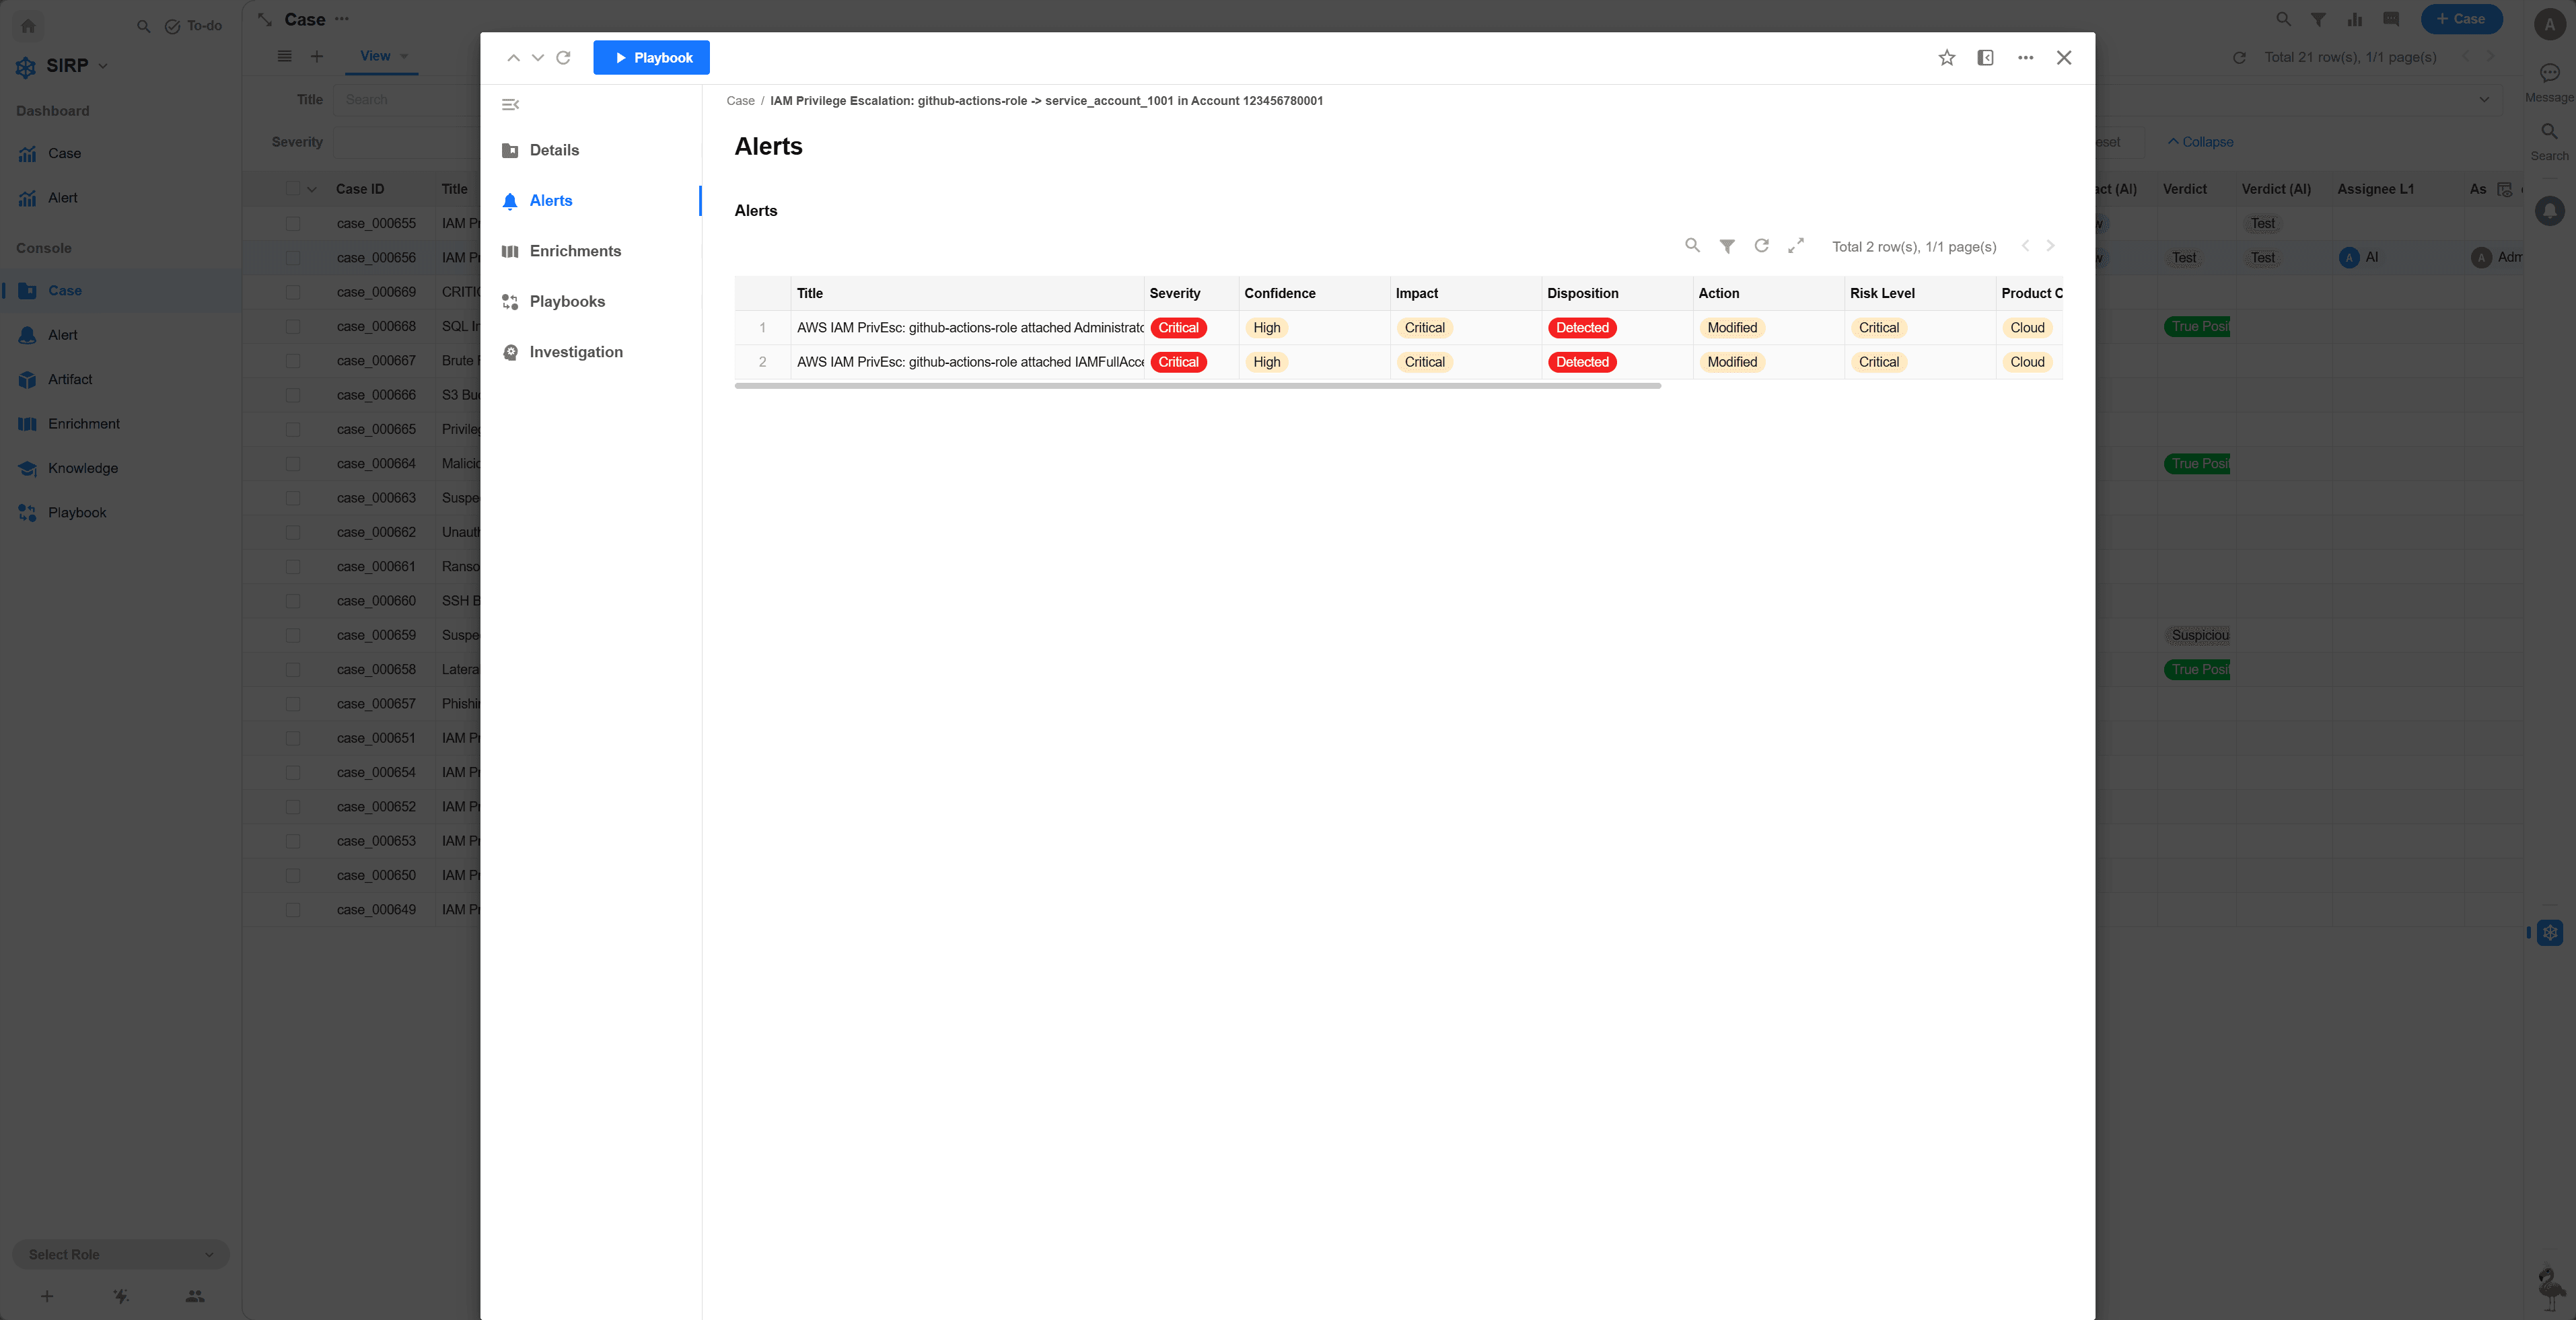Tick checkbox for case_000669
Screen dimensions: 2576x1320
[293, 292]
